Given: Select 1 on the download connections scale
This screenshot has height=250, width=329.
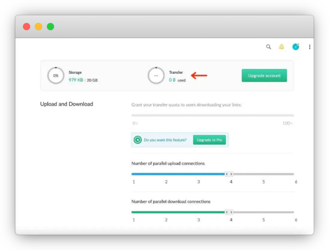Looking at the screenshot, I should [x=134, y=220].
